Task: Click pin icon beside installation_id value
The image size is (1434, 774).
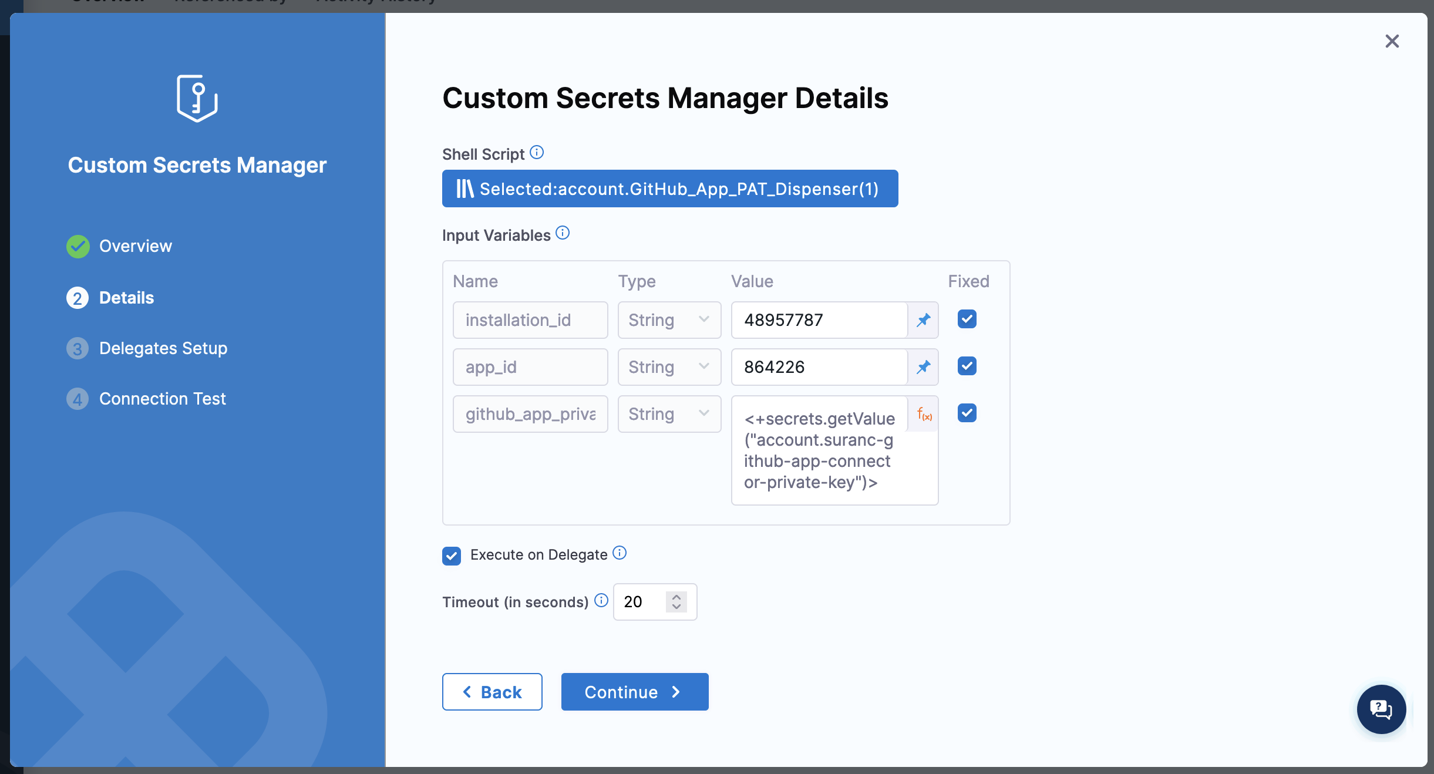Action: pyautogui.click(x=923, y=320)
